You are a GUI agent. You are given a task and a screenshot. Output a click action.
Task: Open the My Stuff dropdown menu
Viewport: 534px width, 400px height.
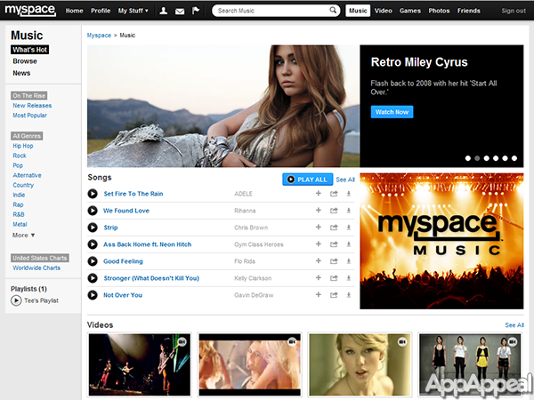coord(133,11)
